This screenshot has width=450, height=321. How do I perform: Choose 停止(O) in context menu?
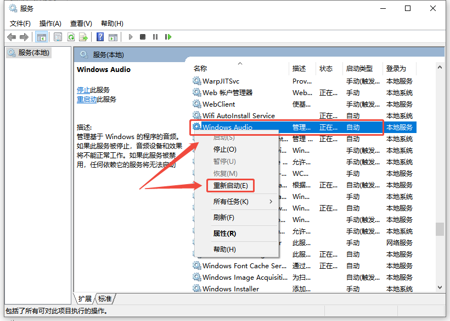tap(224, 150)
